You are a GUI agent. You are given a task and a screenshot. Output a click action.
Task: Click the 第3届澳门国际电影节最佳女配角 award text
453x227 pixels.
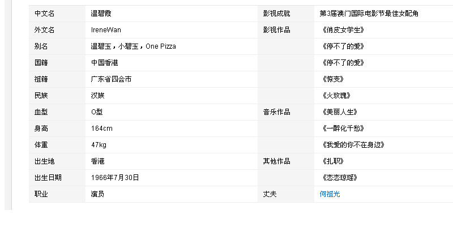(x=369, y=13)
